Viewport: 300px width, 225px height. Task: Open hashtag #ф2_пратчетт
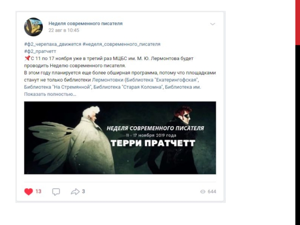click(x=40, y=51)
